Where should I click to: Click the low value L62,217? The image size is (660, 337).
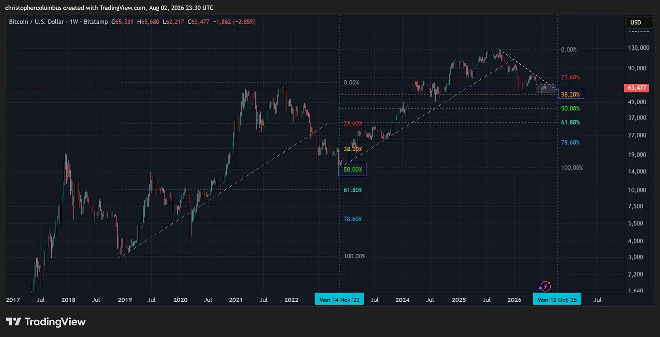click(x=173, y=21)
